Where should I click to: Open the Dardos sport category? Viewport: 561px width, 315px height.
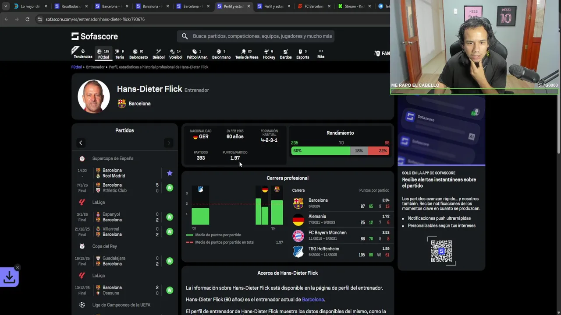(286, 53)
